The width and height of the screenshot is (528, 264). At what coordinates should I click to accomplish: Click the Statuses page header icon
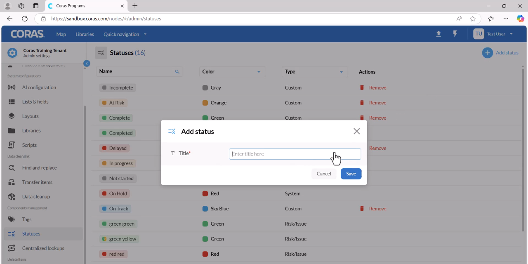click(101, 53)
